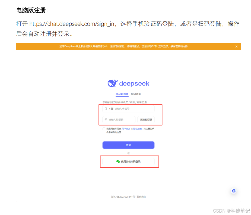Focus the verification code input field

click(x=119, y=120)
